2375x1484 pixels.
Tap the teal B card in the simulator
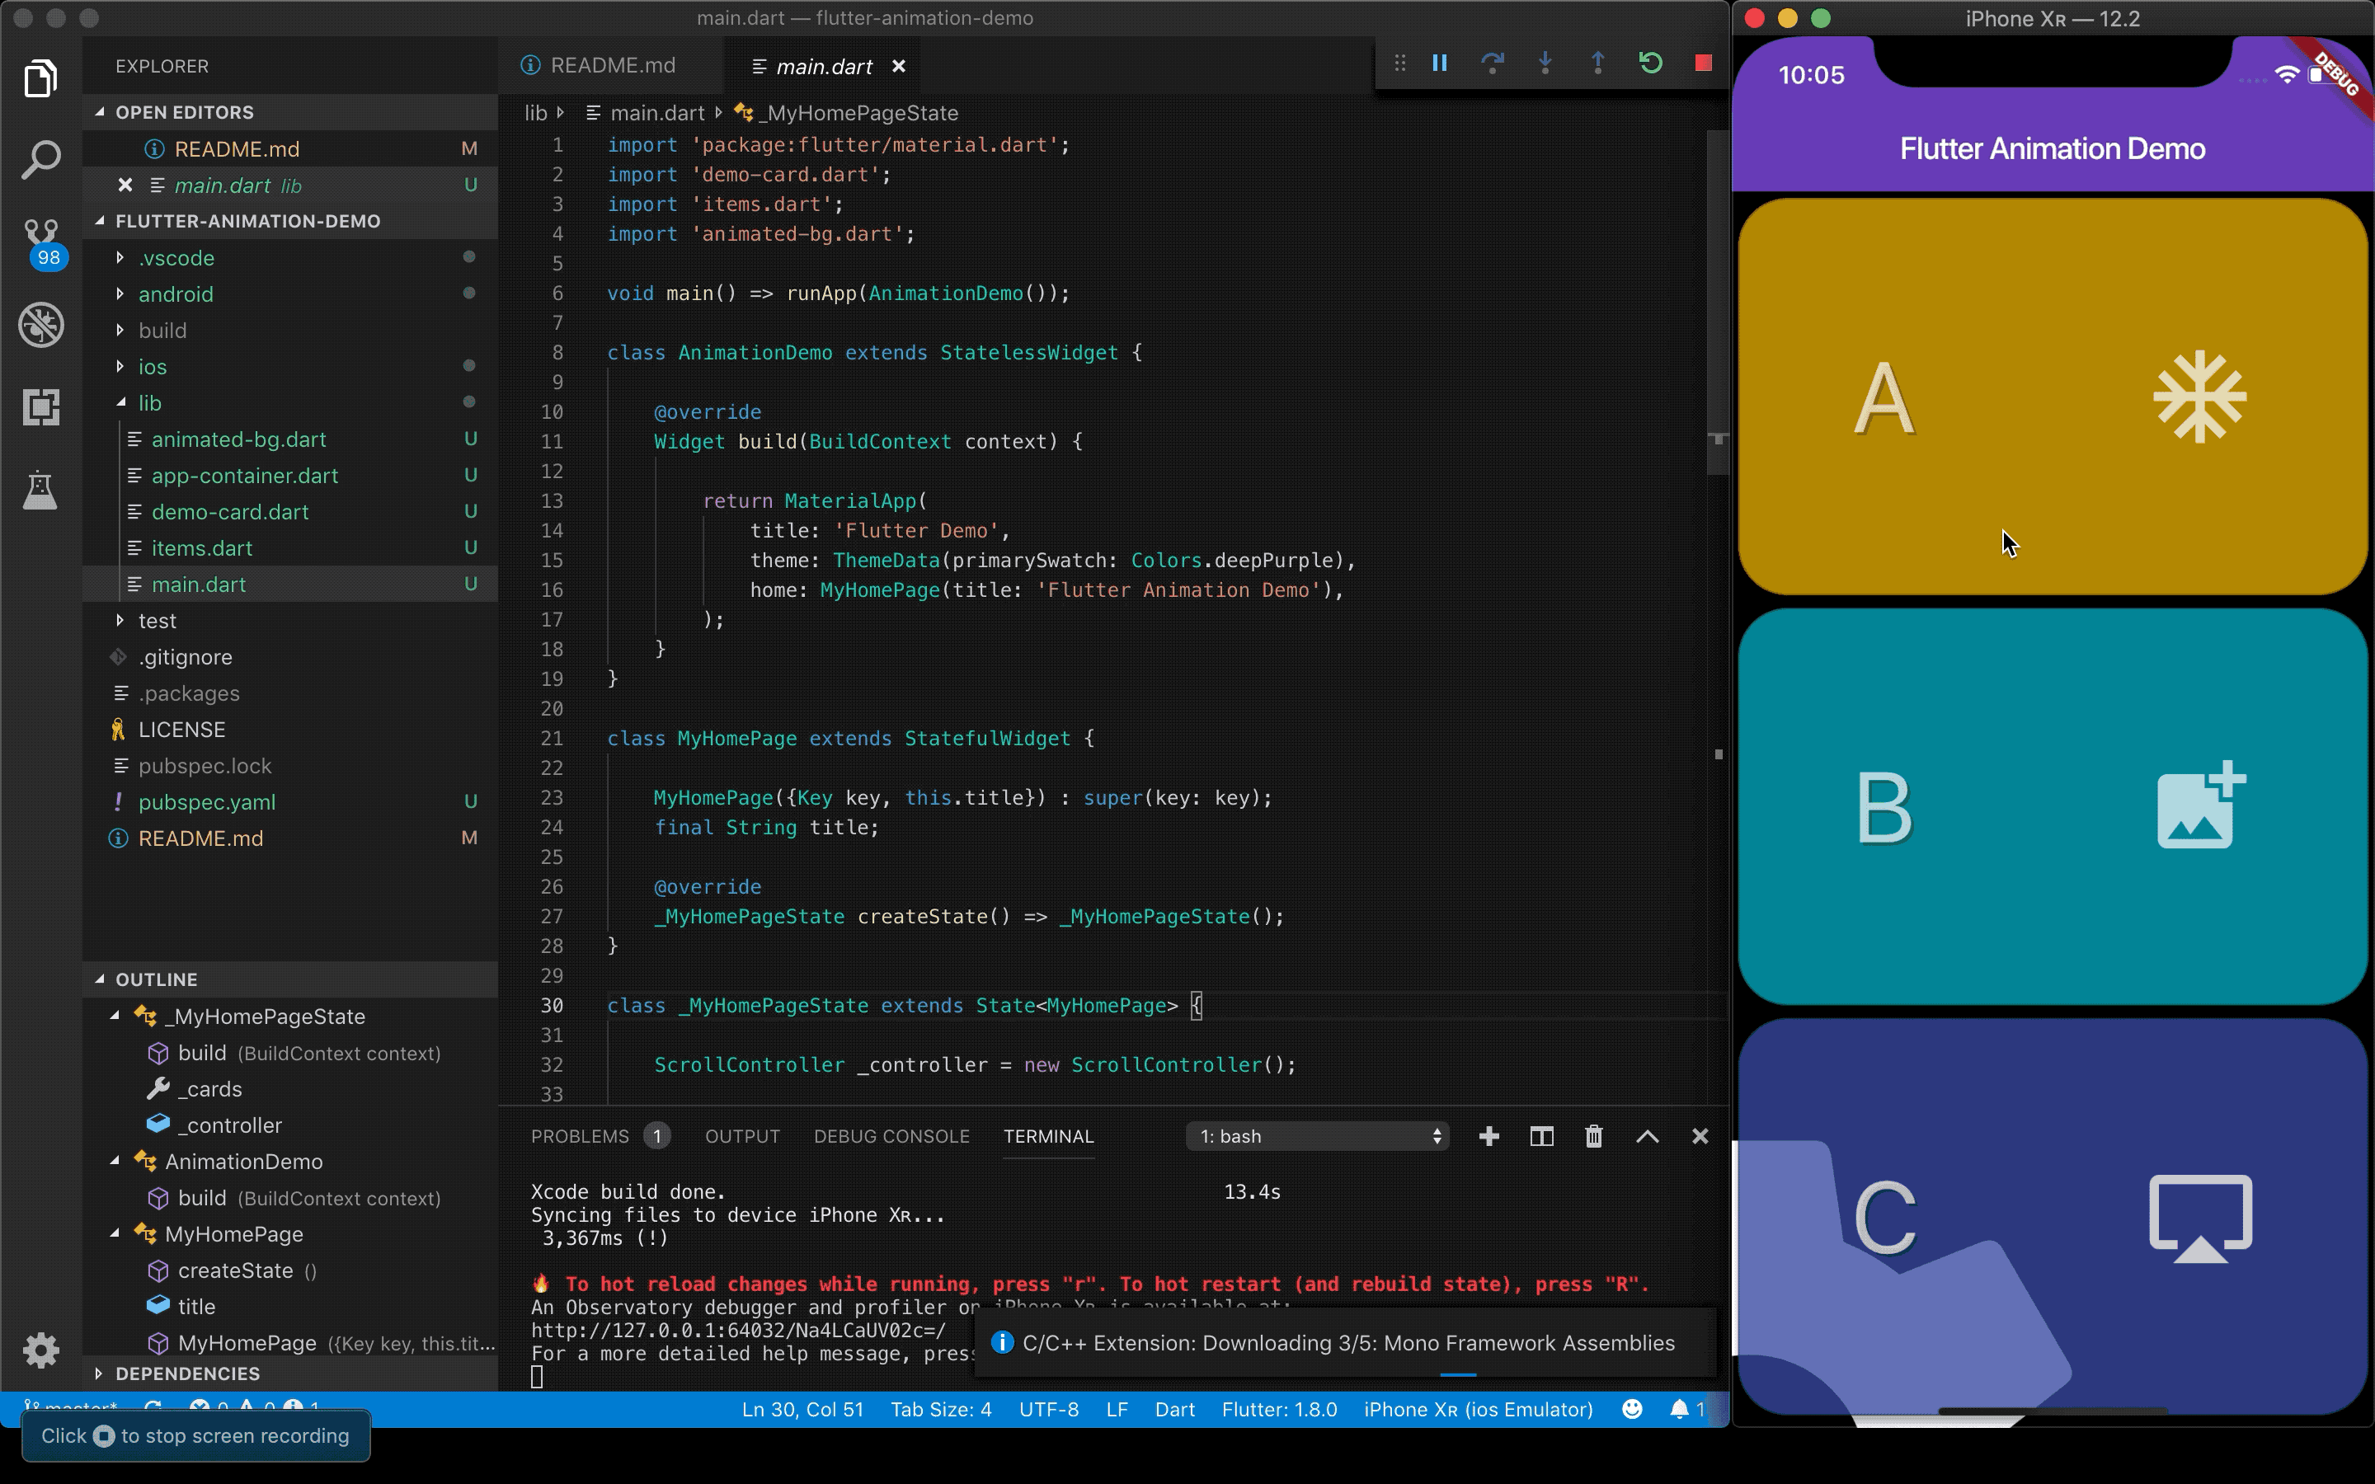2051,805
